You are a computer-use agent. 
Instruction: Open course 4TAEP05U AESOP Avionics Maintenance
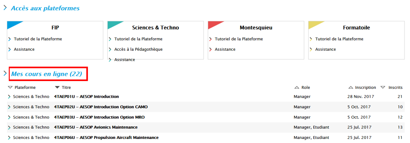point(96,127)
